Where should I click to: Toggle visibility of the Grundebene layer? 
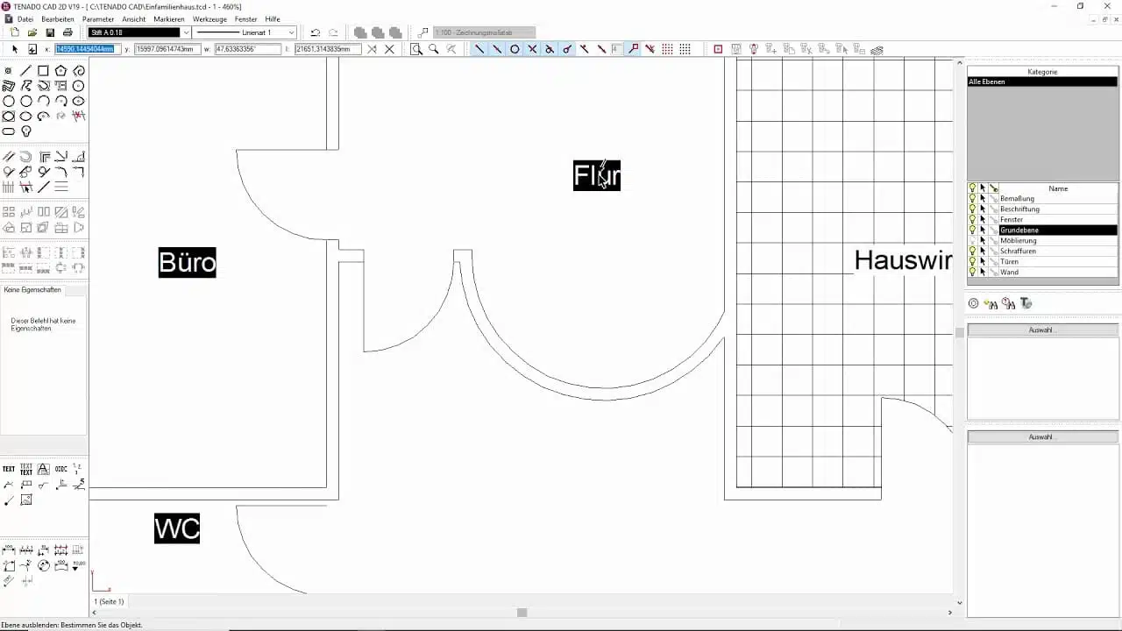point(972,230)
